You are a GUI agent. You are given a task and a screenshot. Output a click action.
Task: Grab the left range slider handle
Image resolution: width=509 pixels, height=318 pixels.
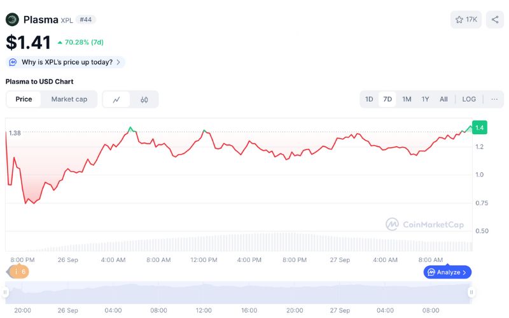pos(5,293)
